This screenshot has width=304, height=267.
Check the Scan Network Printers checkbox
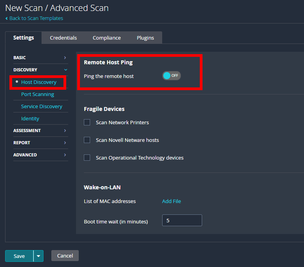[87, 122]
